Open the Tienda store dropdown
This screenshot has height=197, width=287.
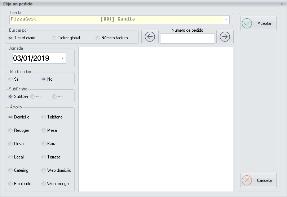tap(226, 19)
